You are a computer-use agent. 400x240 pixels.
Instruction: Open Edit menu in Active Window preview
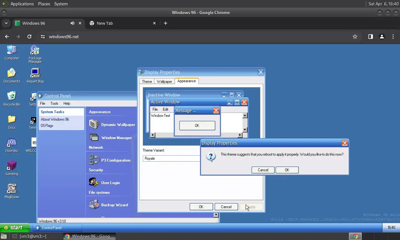coord(166,109)
